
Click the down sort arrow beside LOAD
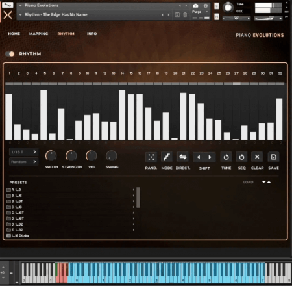coord(263,182)
